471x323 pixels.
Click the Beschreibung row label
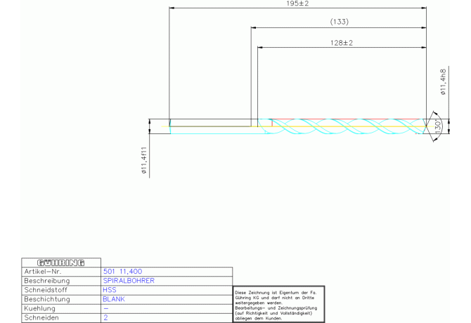pos(46,280)
